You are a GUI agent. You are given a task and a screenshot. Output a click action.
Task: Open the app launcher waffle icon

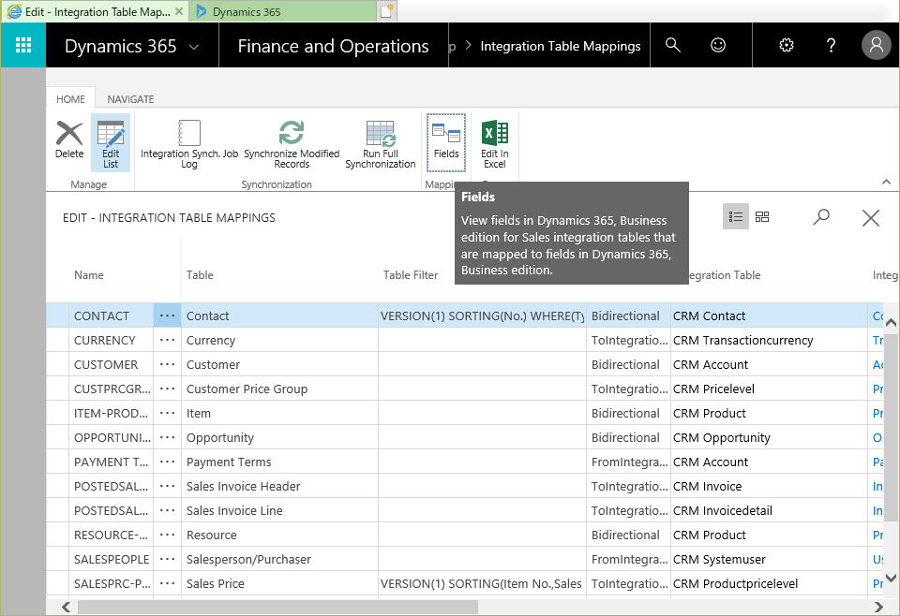point(22,45)
